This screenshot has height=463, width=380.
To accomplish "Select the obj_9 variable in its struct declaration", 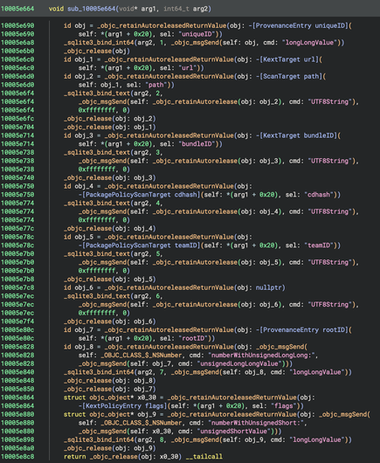I will point(147,414).
